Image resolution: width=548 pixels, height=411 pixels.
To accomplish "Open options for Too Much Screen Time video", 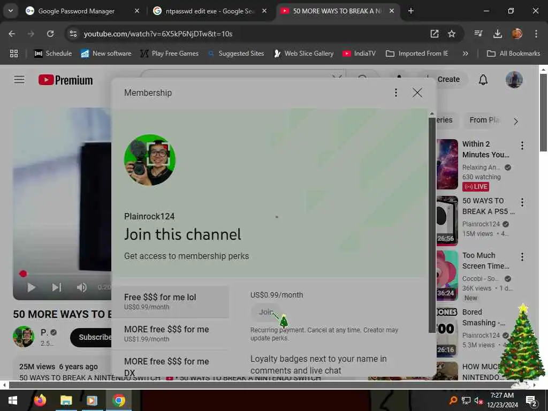I will 522,257.
